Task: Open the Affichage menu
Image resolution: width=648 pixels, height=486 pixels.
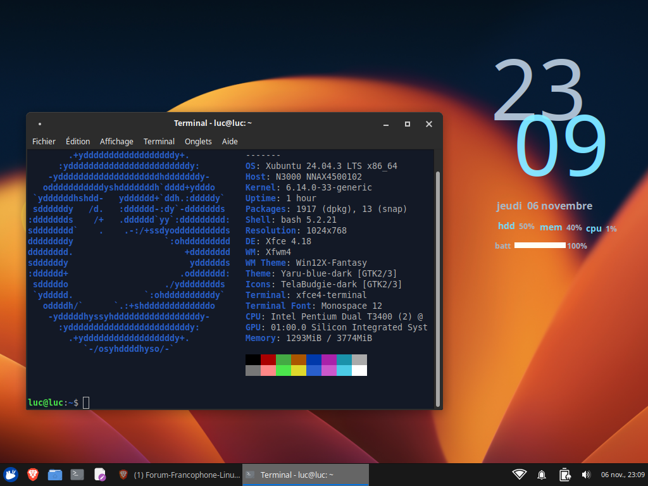Action: click(x=116, y=142)
